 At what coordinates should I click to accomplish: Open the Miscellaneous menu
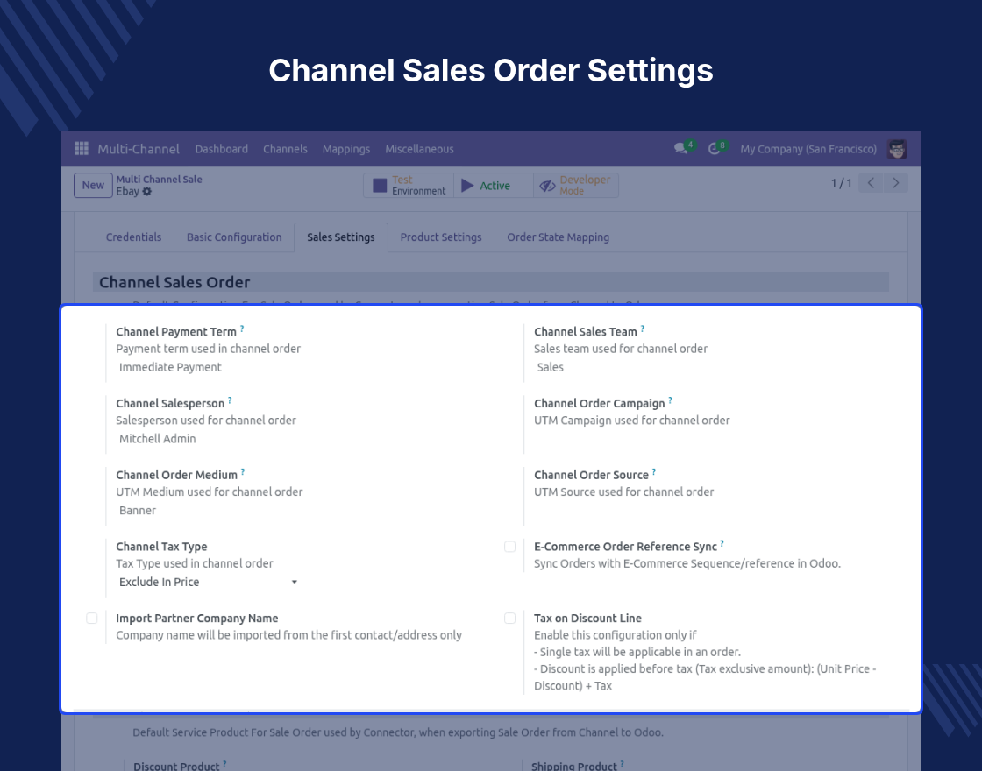tap(420, 149)
